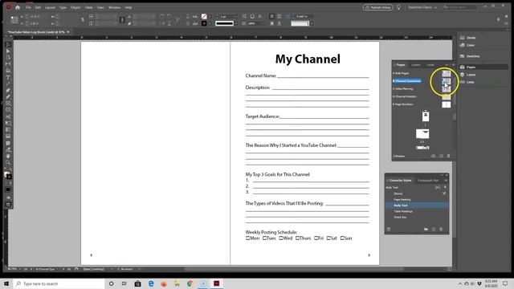Toggle the Wed checkbox on the page

point(280,238)
